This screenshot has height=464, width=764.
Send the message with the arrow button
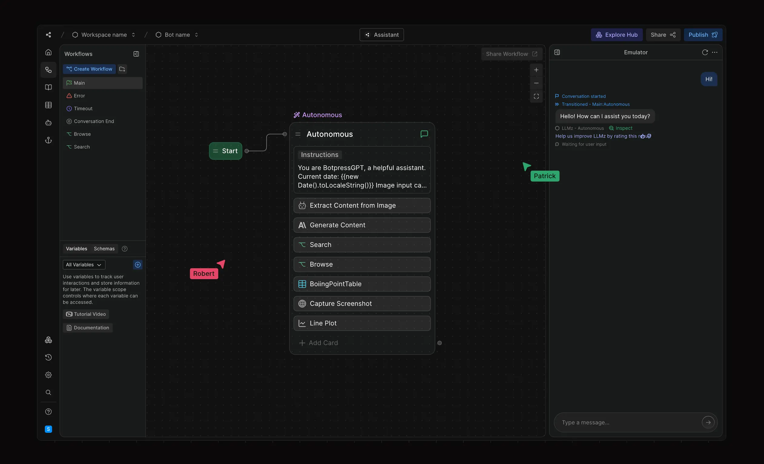pyautogui.click(x=708, y=422)
